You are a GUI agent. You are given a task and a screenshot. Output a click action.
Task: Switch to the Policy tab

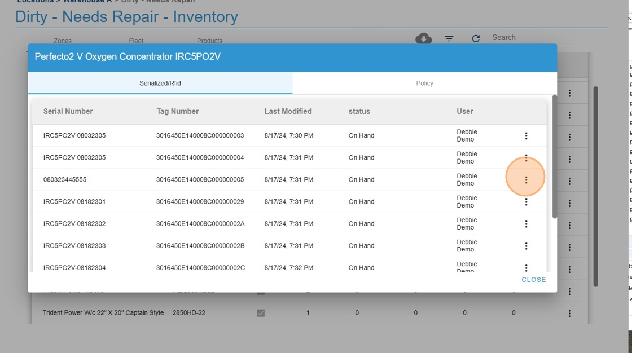point(425,83)
